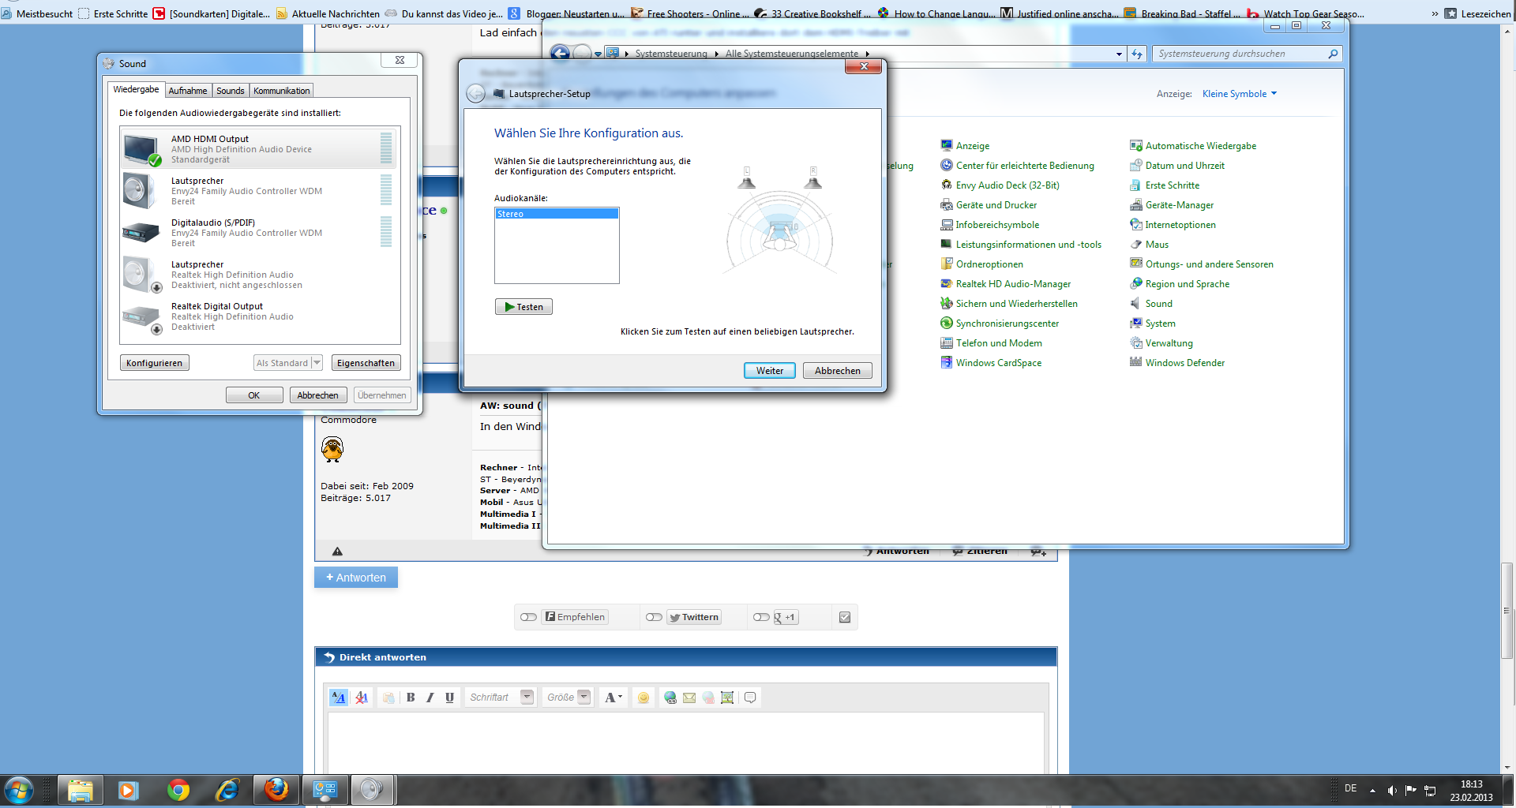Select Envy24 Lautsprecher speaker icon
The height and width of the screenshot is (808, 1516).
141,191
